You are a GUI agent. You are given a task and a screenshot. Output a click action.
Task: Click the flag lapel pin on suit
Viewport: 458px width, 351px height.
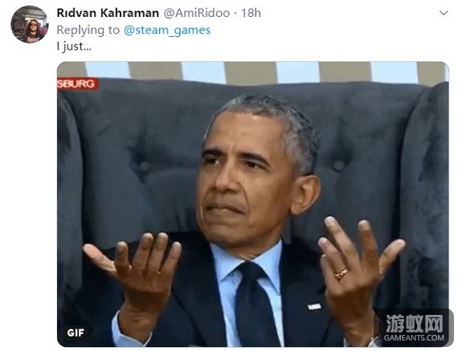314,307
